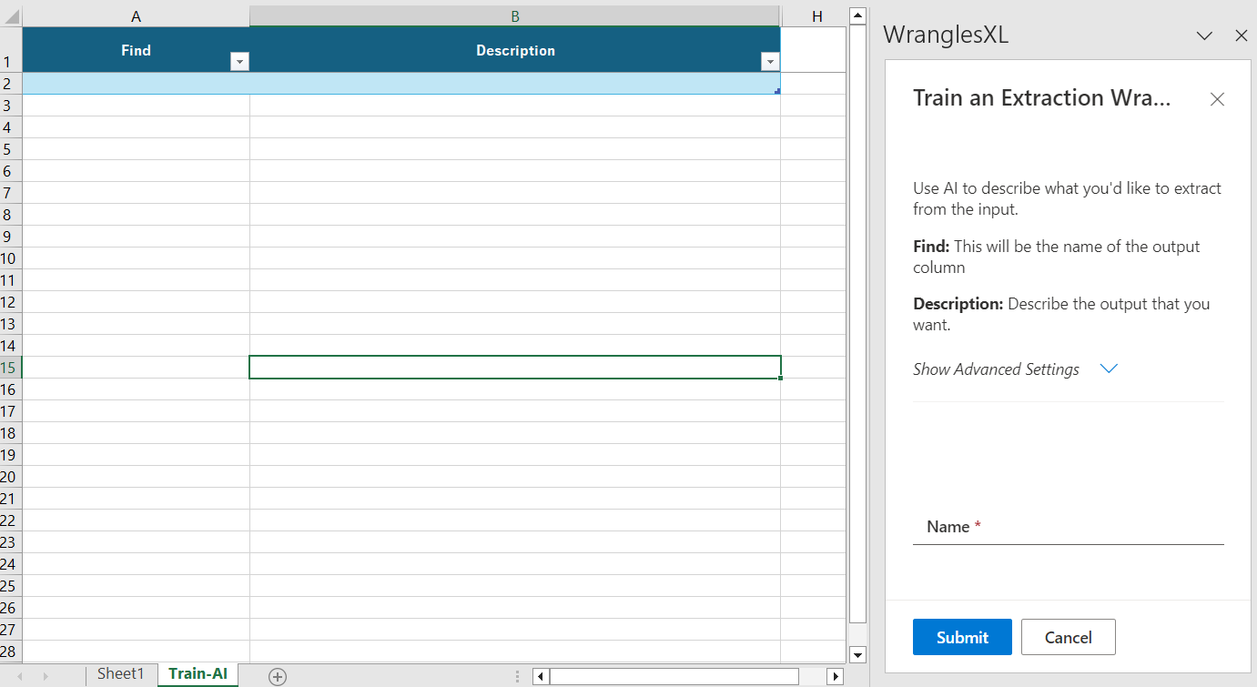This screenshot has height=687, width=1257.
Task: Select column A by its header
Action: pyautogui.click(x=136, y=16)
